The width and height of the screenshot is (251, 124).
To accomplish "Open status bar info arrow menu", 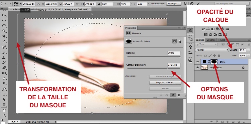I will click(x=56, y=122).
